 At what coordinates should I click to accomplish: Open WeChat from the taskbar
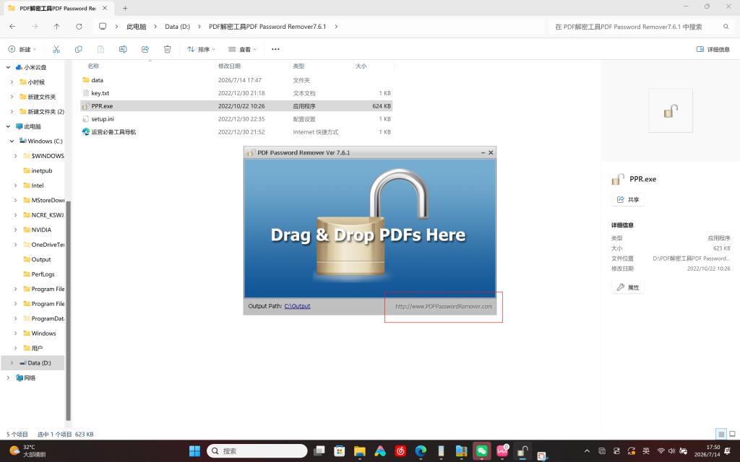pos(481,451)
